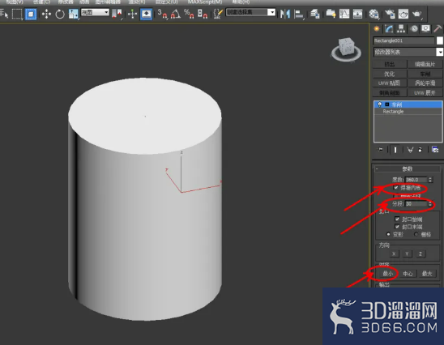
Task: Open the Layer Manager icon
Action: [315, 14]
